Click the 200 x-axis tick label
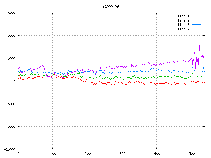This screenshot has width=211, height=158. tap(87, 154)
